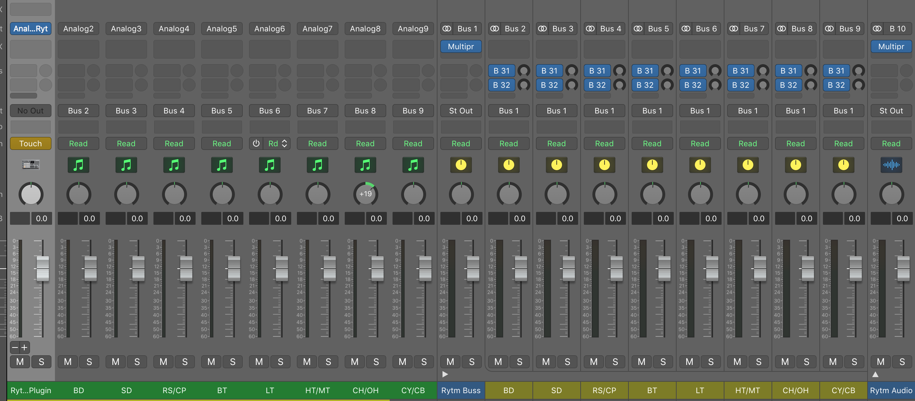Click the plus button below Ryt...Plugin fader
The height and width of the screenshot is (401, 915).
pos(24,347)
